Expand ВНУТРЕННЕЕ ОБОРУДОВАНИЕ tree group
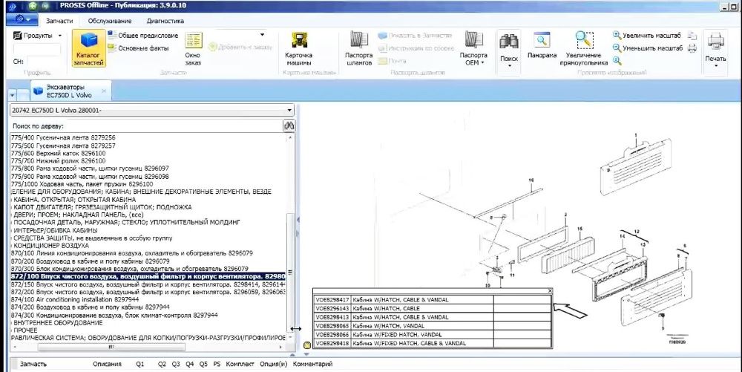The image size is (742, 372). [58, 323]
